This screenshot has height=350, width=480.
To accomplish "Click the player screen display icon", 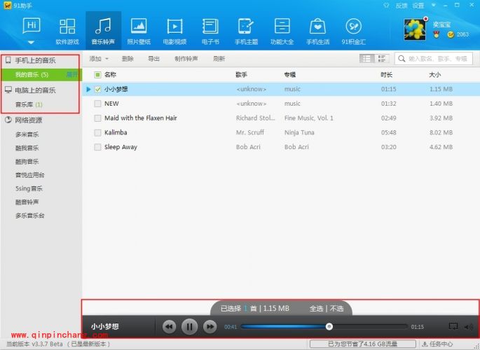I will click(x=453, y=326).
